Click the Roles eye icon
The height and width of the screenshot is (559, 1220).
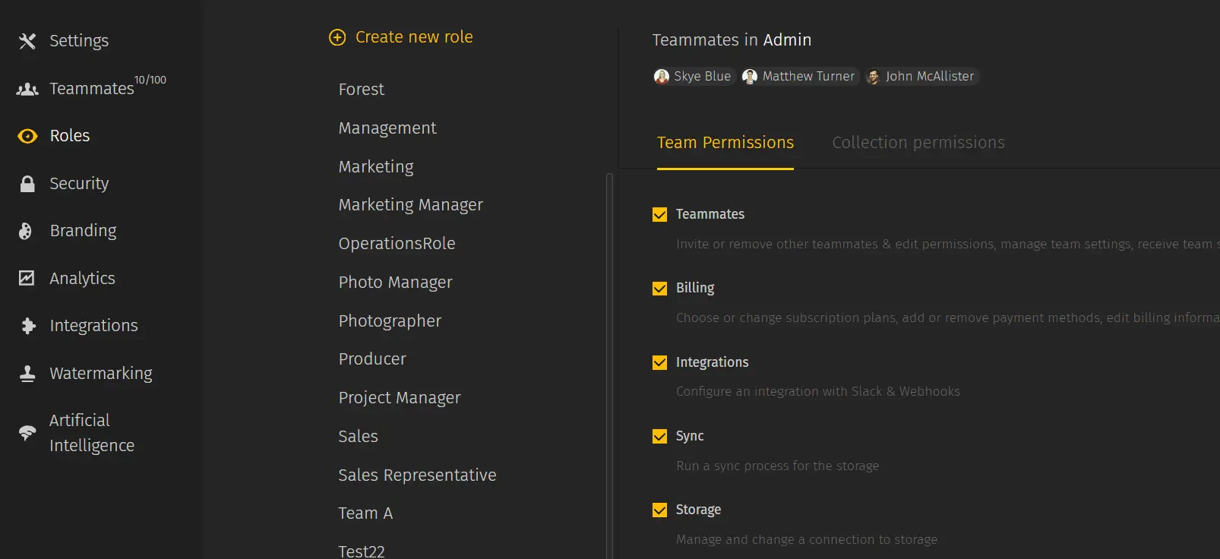27,136
